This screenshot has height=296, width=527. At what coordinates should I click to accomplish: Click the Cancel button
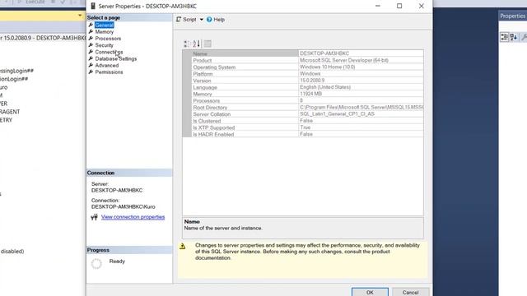410,292
